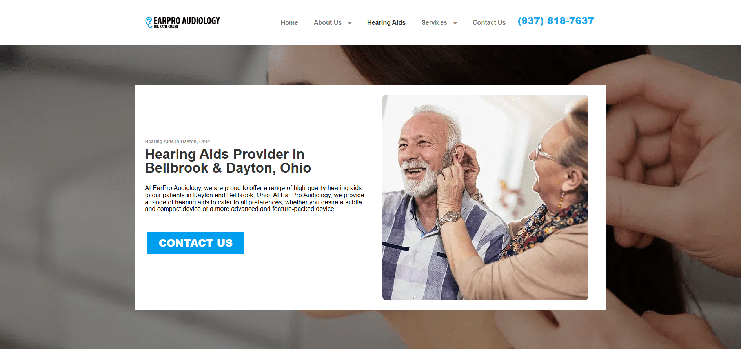Click the (937) 818-7637 phone link
741x360 pixels.
[x=555, y=21]
